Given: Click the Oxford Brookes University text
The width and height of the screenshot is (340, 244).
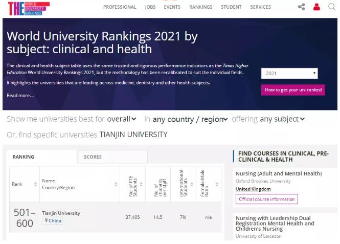Looking at the screenshot, I should pyautogui.click(x=263, y=181).
